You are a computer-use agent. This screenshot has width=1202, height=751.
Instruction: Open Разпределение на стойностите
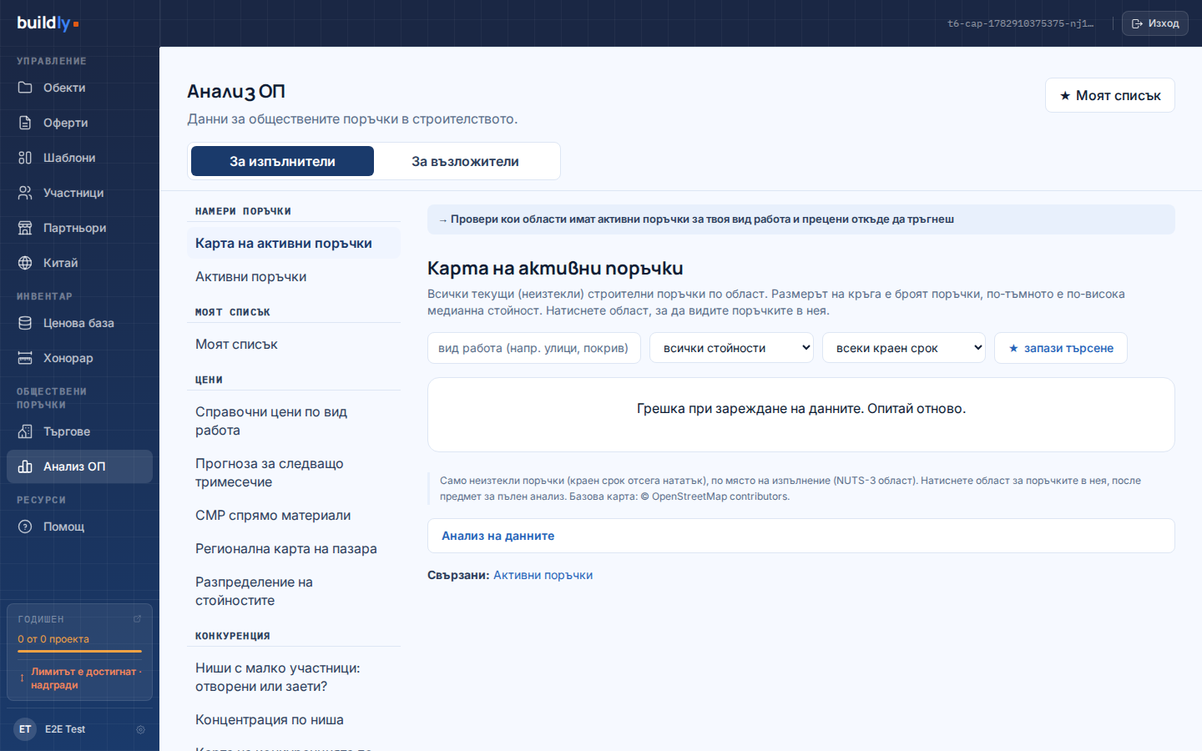tap(294, 591)
